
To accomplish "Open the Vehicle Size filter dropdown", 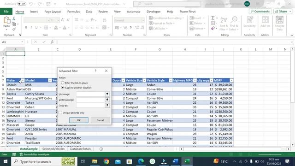I will point(144,80).
